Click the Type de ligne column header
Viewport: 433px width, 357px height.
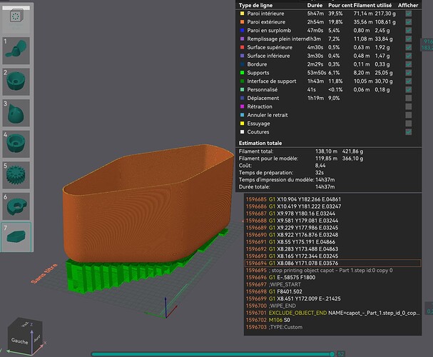point(255,5)
